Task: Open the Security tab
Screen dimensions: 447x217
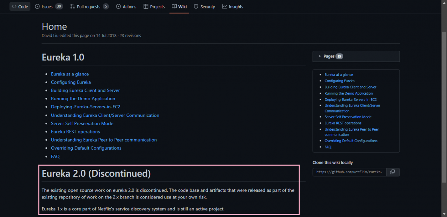Action: (x=204, y=7)
